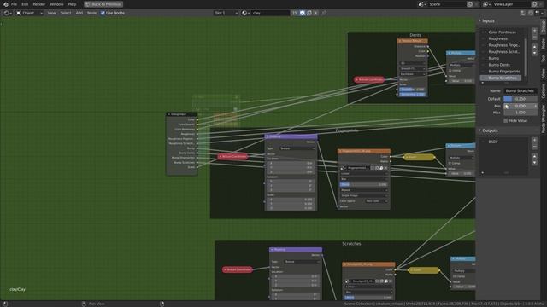Select the Color Pointiness input
The image size is (547, 307).
502,32
